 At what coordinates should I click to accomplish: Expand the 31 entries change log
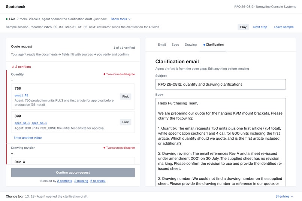[x=284, y=197]
